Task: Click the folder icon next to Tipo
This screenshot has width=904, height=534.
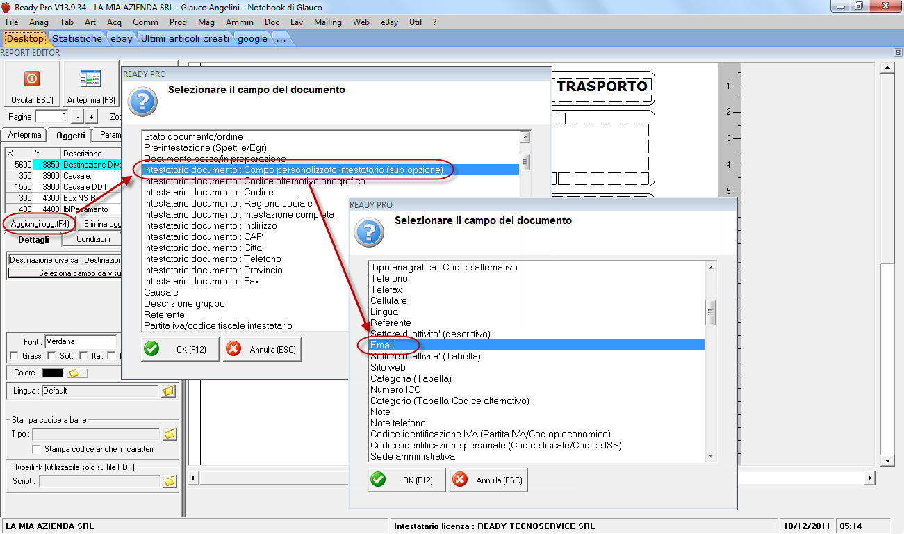Action: click(170, 434)
